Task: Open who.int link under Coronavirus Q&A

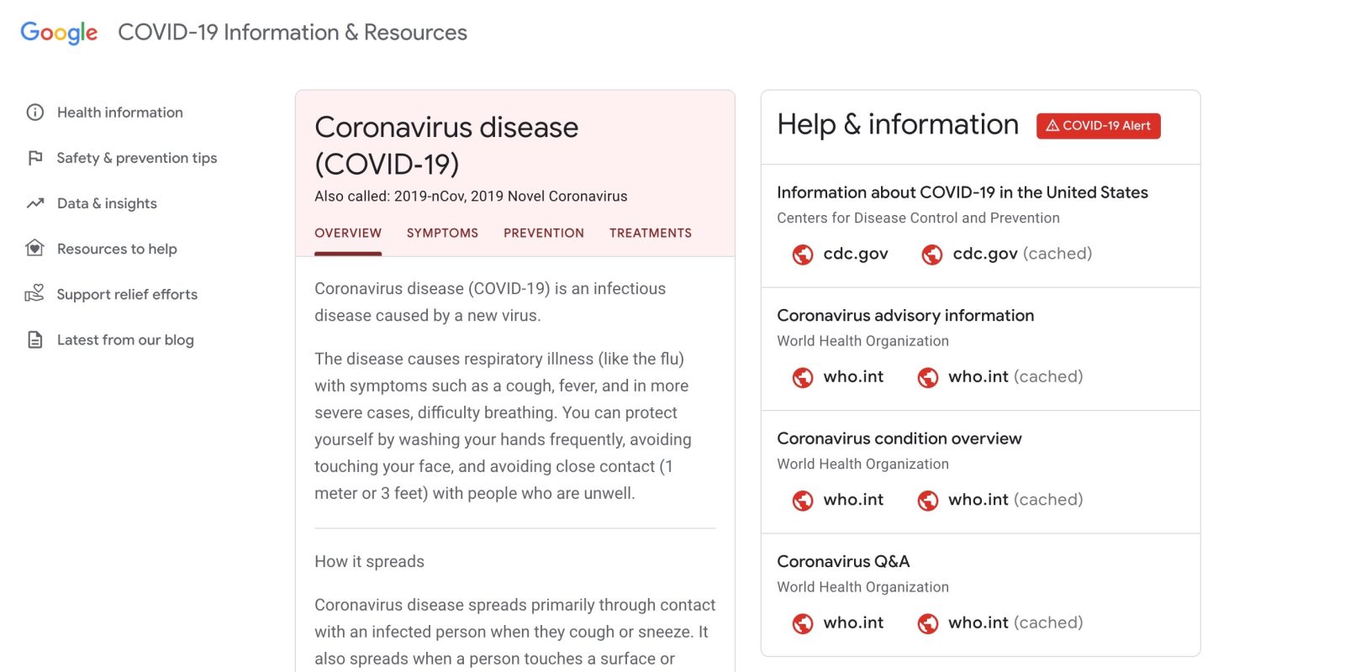Action: point(853,622)
